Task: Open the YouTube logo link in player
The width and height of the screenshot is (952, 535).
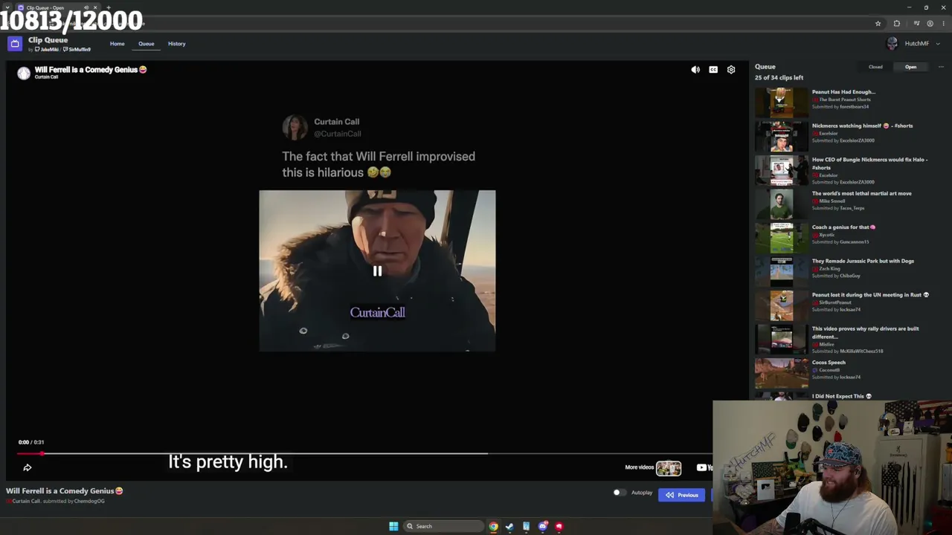Action: [x=704, y=467]
